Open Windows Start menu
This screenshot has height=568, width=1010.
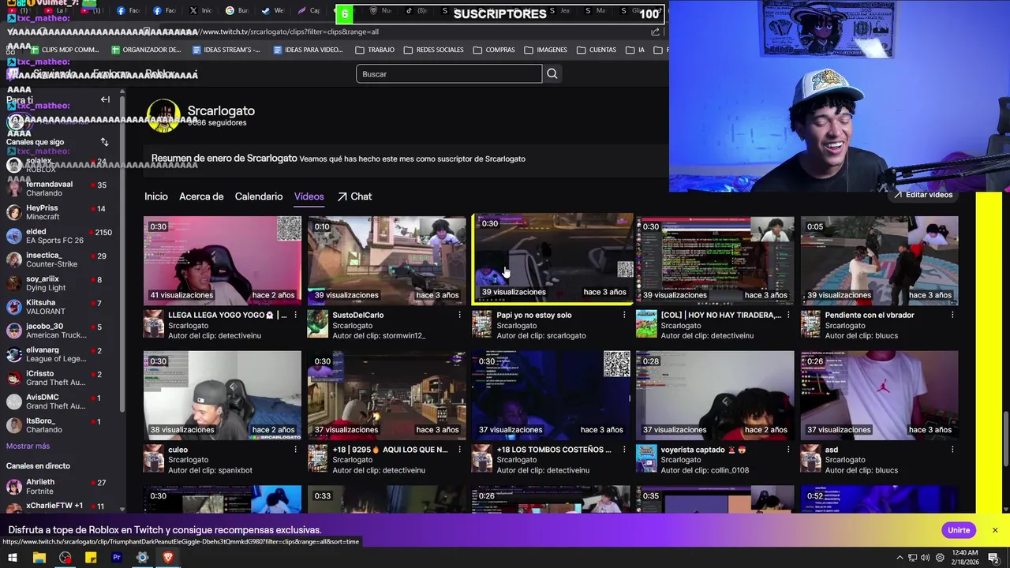13,558
